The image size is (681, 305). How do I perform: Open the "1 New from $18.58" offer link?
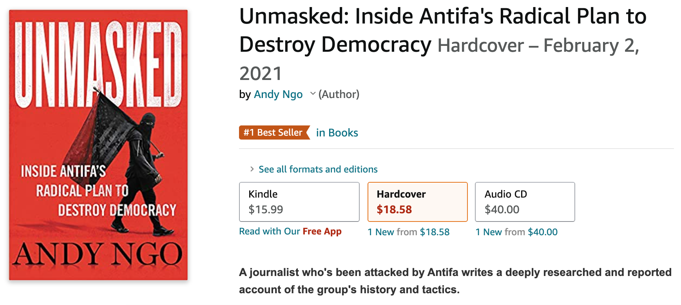coord(408,232)
